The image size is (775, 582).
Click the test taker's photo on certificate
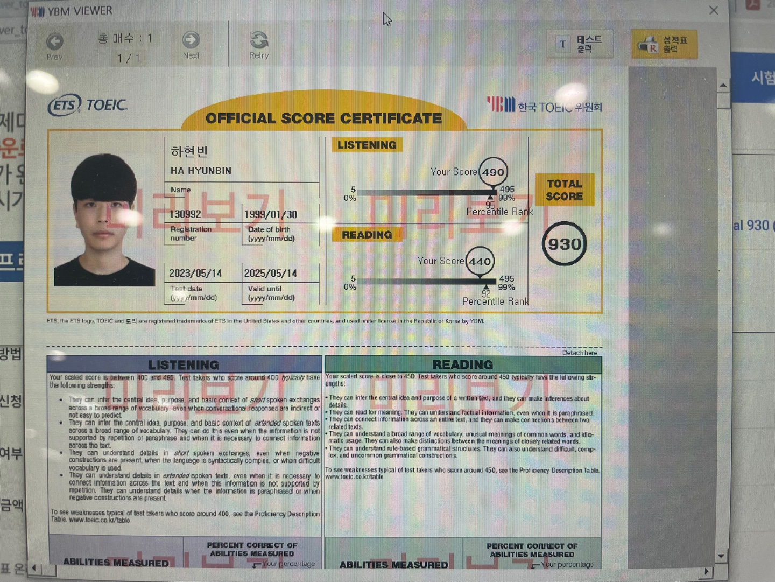coord(104,220)
